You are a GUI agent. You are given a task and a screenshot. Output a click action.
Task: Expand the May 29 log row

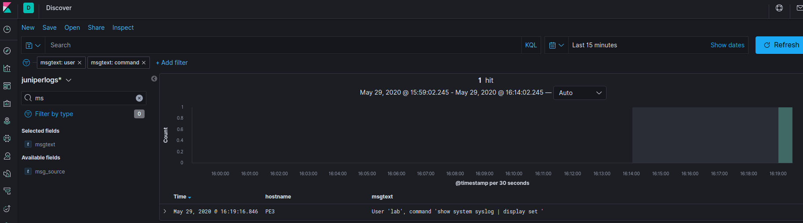165,211
